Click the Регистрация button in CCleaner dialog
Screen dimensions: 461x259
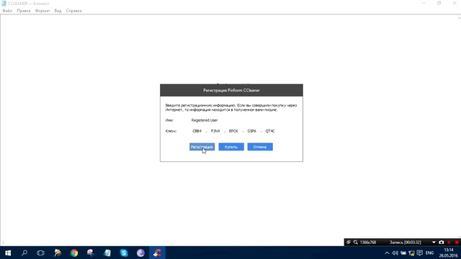click(202, 147)
